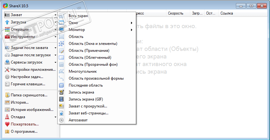Choose Захват с прокруткой menu entry

[97, 106]
